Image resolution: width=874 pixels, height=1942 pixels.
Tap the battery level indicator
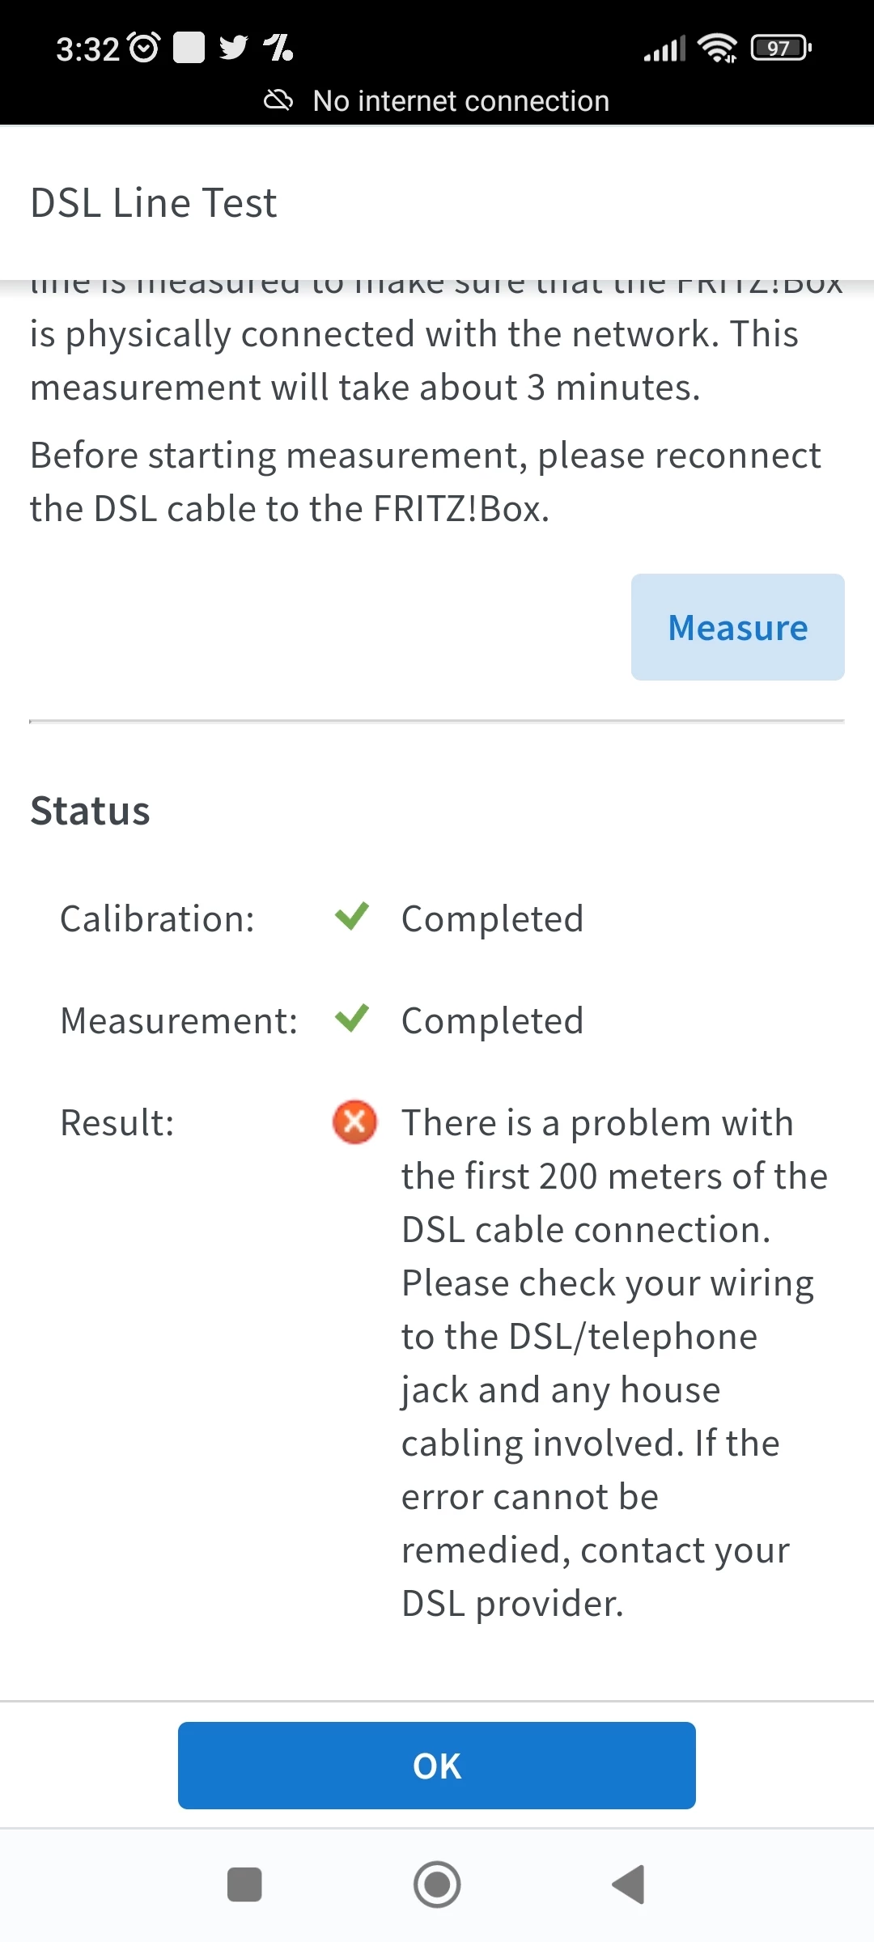point(780,48)
